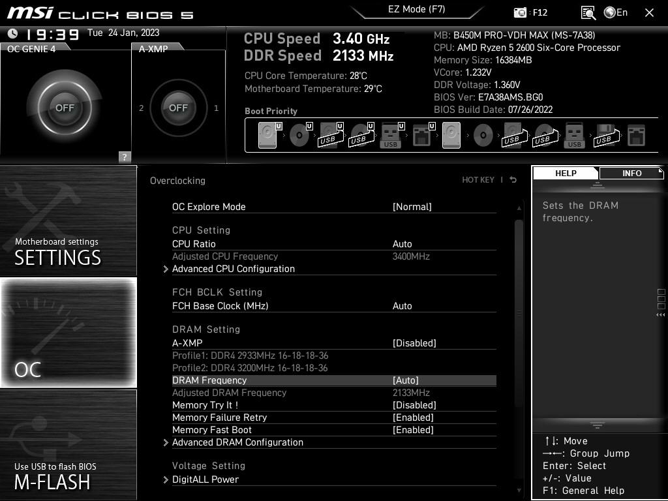
Task: Turn on the A-XMP dial switch
Action: 178,108
